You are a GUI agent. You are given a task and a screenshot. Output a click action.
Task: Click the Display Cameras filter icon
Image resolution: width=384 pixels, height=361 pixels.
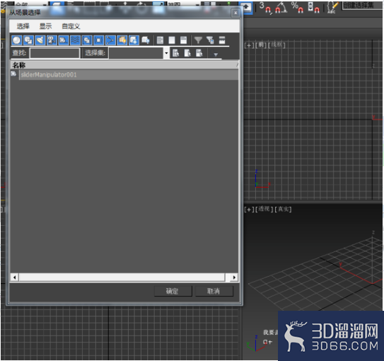(52, 40)
